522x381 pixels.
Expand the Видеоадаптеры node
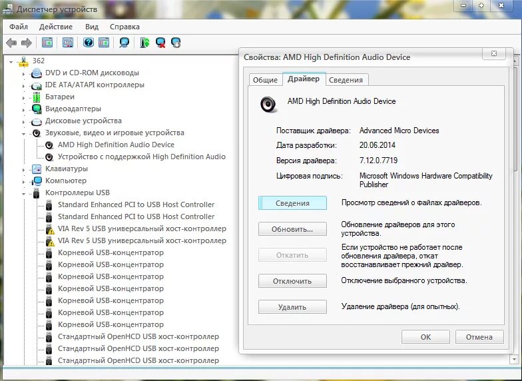(23, 110)
